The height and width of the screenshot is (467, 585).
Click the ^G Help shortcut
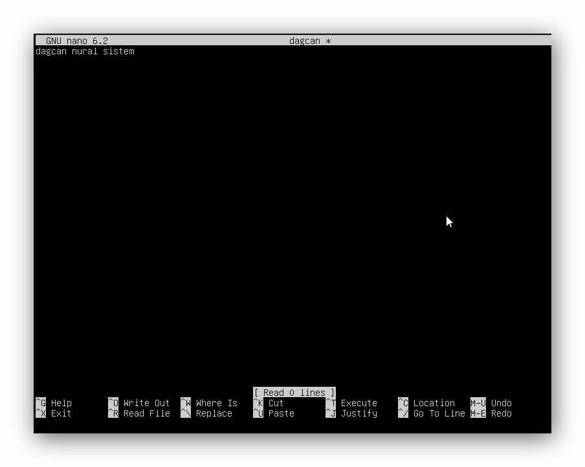click(x=54, y=403)
